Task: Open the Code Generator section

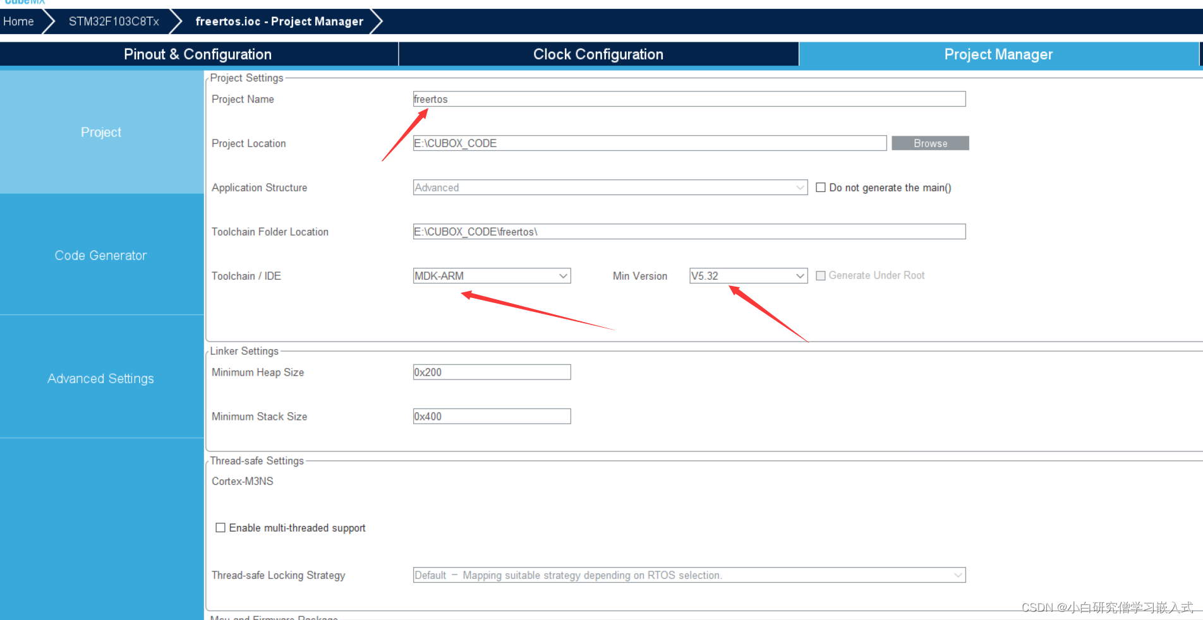Action: 101,255
